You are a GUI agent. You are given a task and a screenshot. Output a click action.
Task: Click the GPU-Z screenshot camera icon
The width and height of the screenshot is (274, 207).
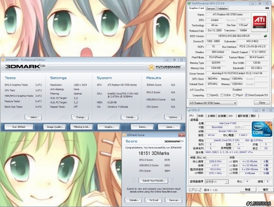coord(267,8)
